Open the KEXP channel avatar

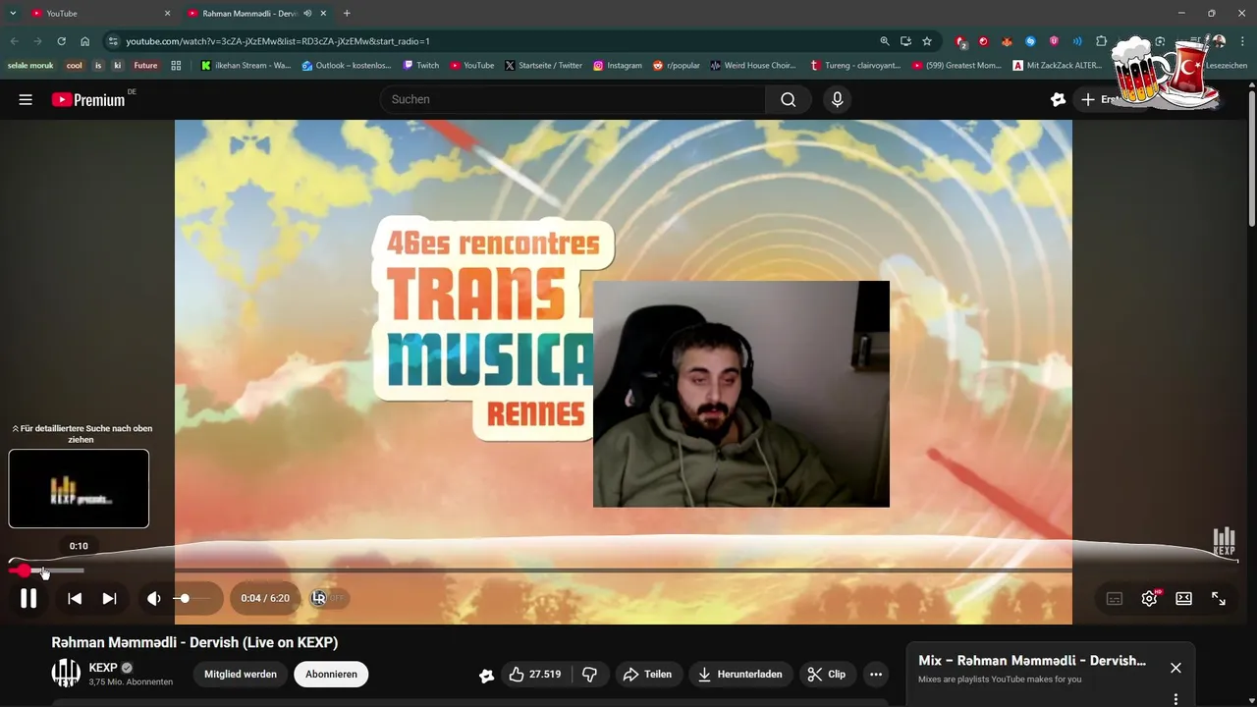click(66, 674)
